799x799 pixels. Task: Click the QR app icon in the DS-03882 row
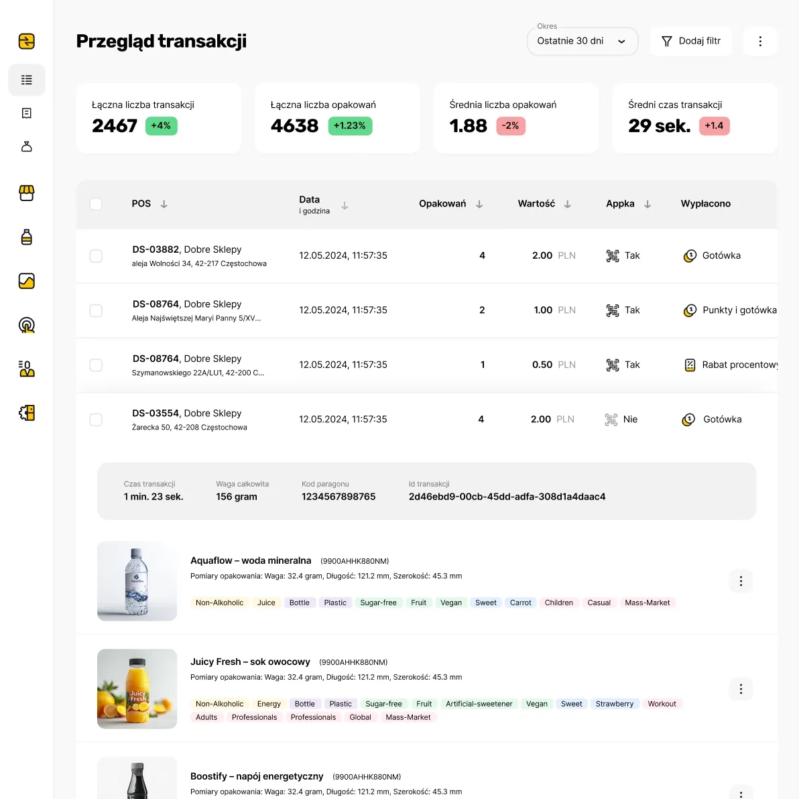click(x=613, y=256)
